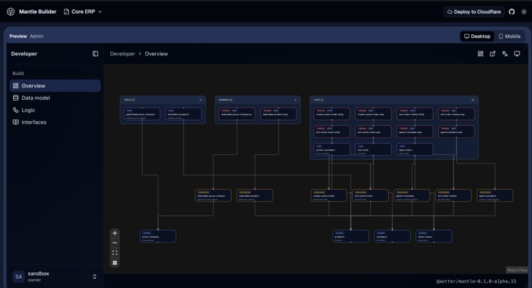Viewport: 532px width, 288px height.
Task: Open the Core ERP project dropdown
Action: (83, 11)
